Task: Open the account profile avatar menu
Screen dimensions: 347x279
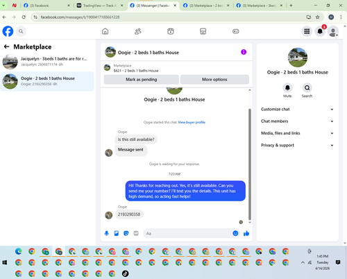Action: [x=333, y=31]
